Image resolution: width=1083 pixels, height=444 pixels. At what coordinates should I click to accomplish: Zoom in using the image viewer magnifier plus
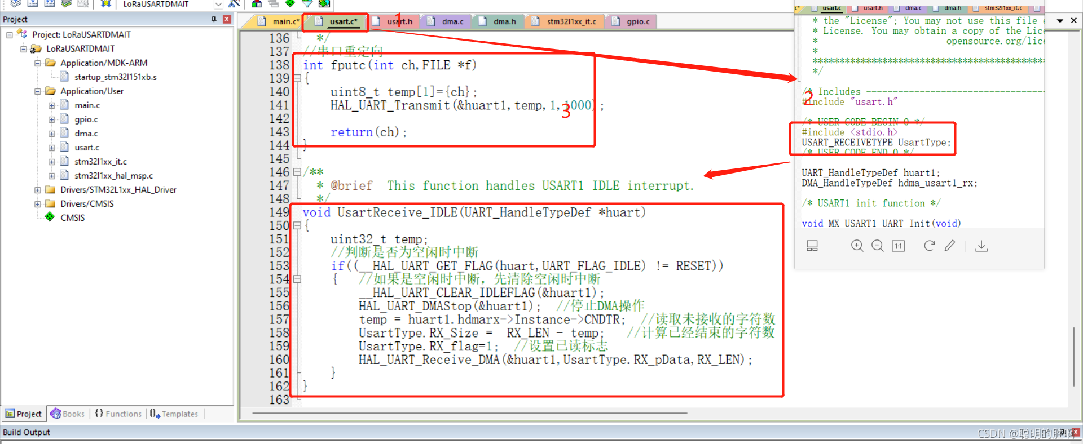pos(857,246)
